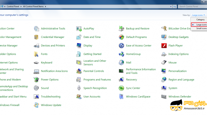Open the Sync Center green icon
This screenshot has height=115, width=207.
click(121, 88)
